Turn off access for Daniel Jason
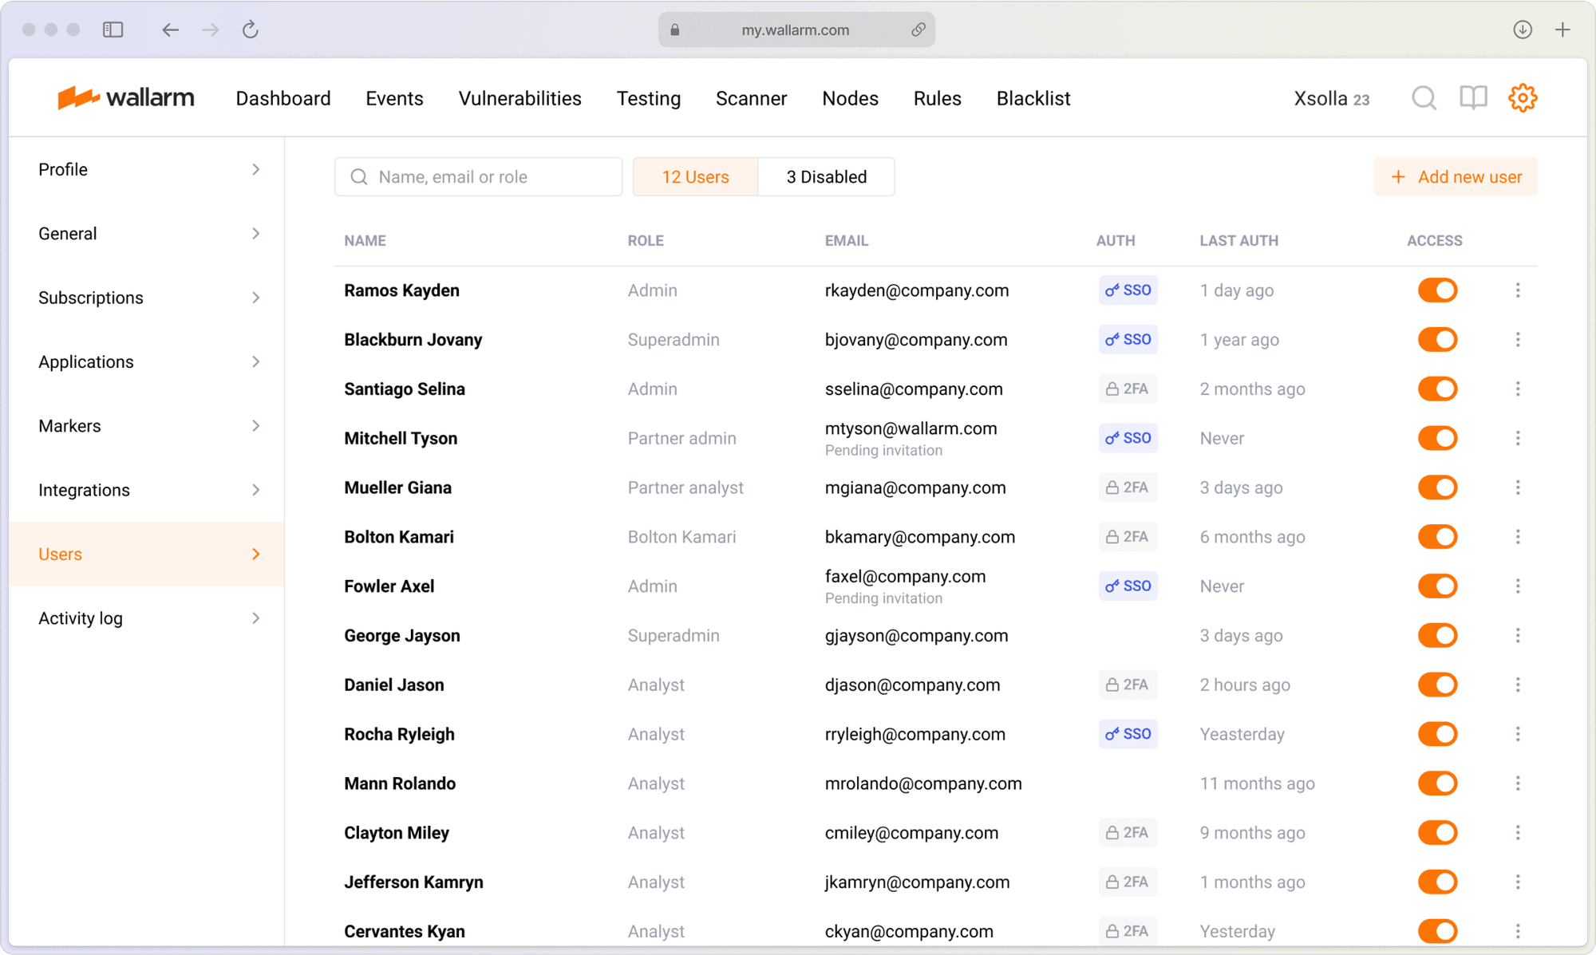Screen dimensions: 1596x955 [x=1437, y=685]
